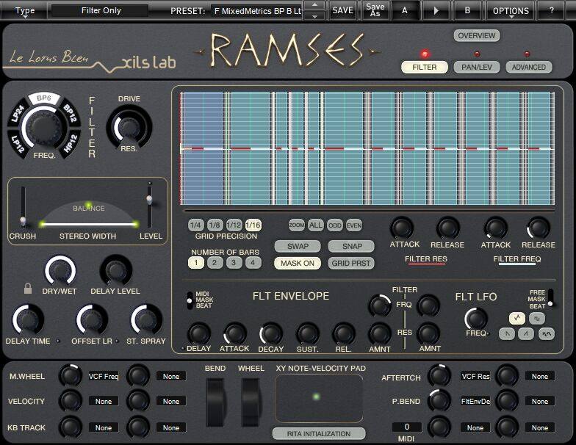Click the ST. SPRAY knob
The height and width of the screenshot is (445, 576).
coord(146,319)
